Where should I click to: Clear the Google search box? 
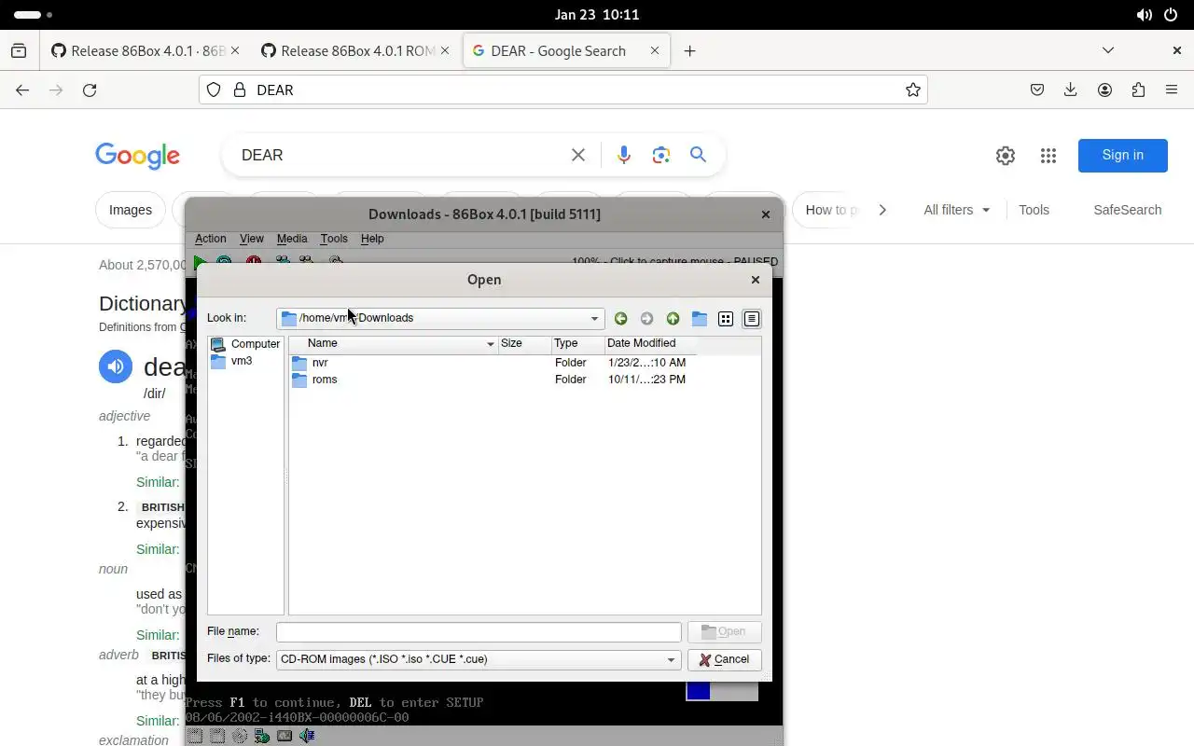click(x=578, y=155)
